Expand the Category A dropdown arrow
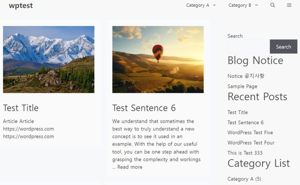300x185 pixels. [x=214, y=5]
